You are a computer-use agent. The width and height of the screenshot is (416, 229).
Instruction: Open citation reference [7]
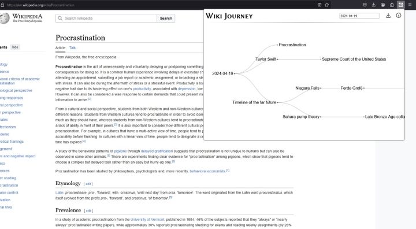pyautogui.click(x=228, y=171)
